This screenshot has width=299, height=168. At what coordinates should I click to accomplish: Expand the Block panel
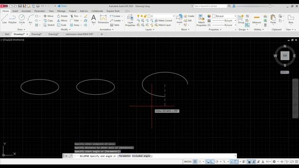[185, 29]
